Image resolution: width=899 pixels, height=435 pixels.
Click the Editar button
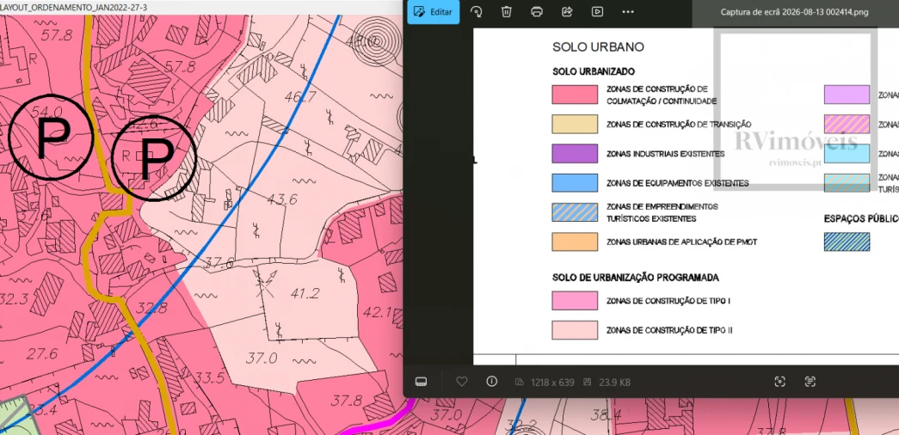[433, 11]
